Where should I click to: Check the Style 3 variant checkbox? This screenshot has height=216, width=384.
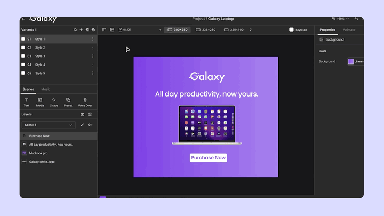tap(23, 56)
